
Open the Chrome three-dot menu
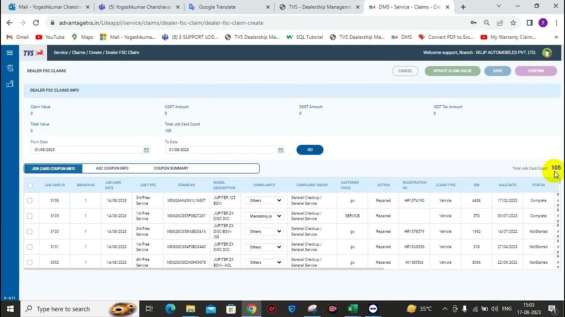pos(556,23)
